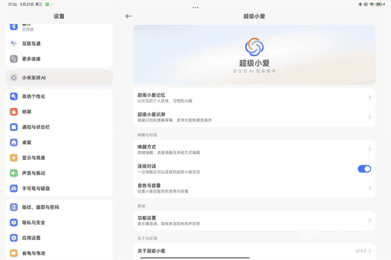Click the 通知与状态栏 icon
The image size is (391, 260).
coord(14,127)
